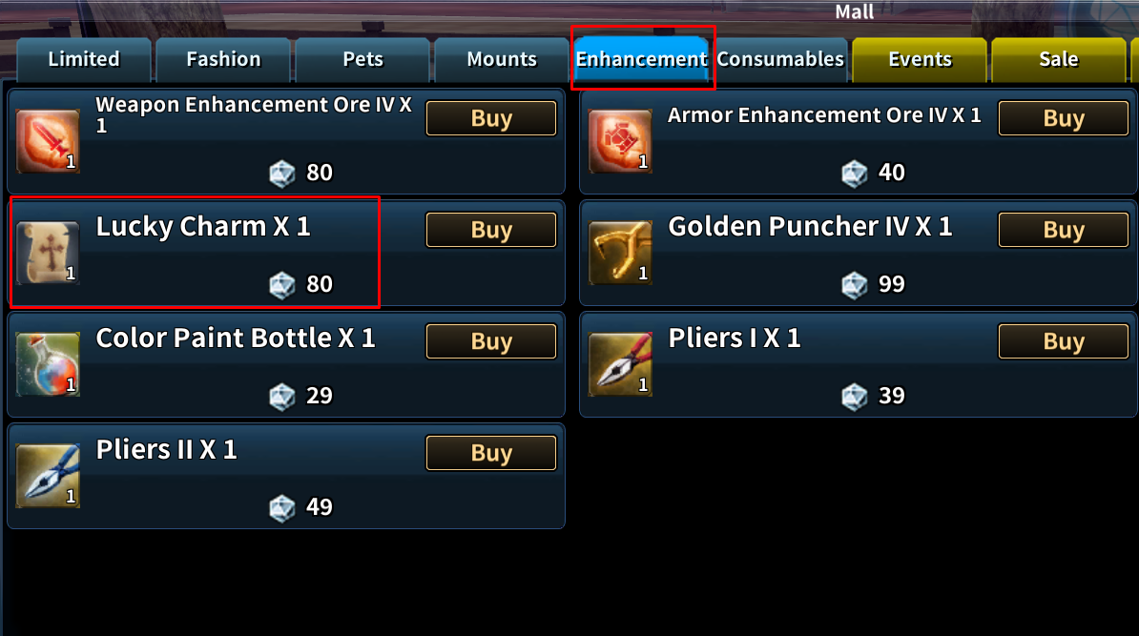Viewport: 1139px width, 636px height.
Task: Click the Armor Enhancement Ore IV icon
Action: [620, 141]
